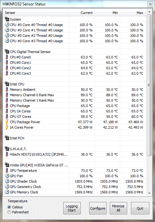155x222 pixels.
Task: Select the Celsius radio button
Action: 9,207
